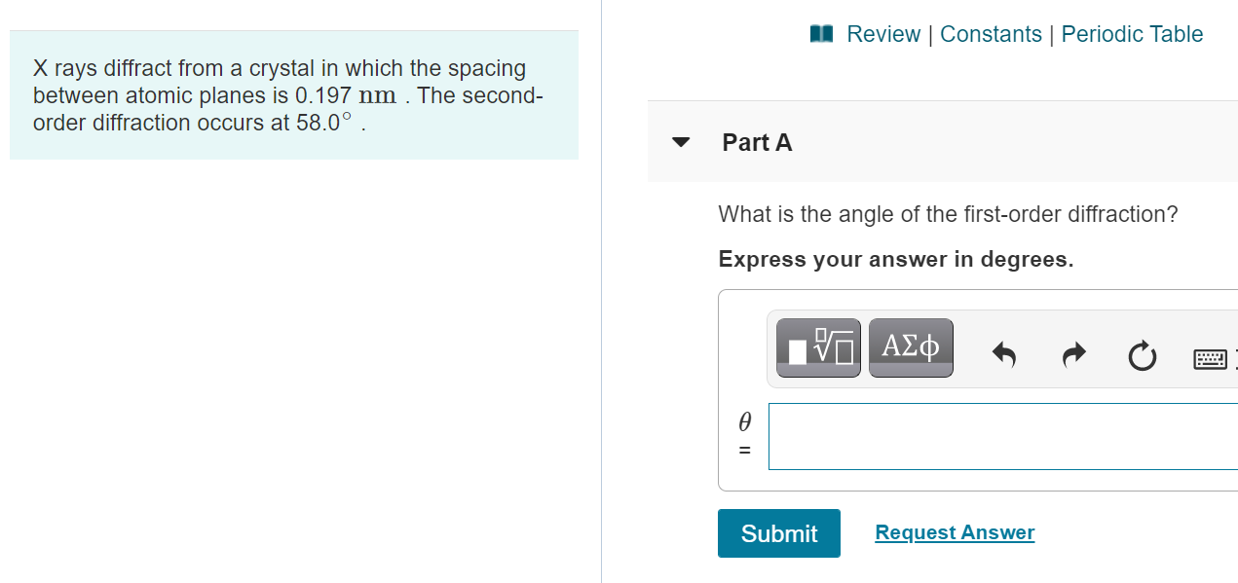Insert Greek symbols using the ΑΣΦ button
The width and height of the screenshot is (1238, 583).
click(911, 347)
